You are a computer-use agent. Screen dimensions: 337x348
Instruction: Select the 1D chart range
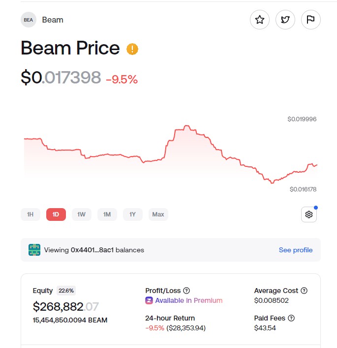click(56, 214)
